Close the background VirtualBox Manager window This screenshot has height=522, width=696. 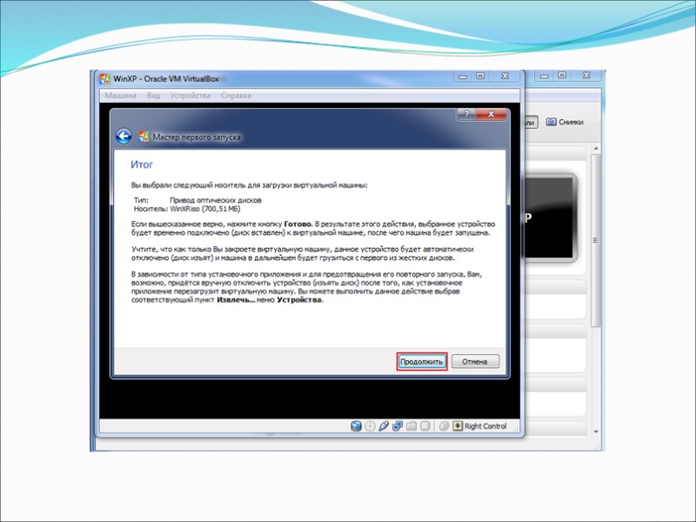pos(586,76)
